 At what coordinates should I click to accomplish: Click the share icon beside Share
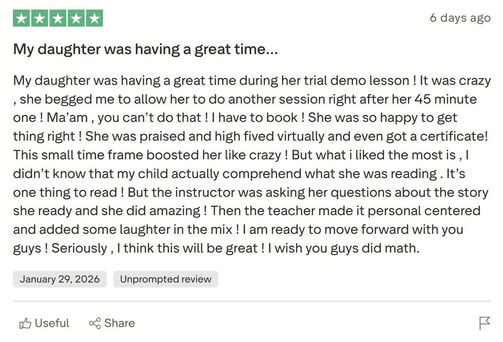[x=95, y=323]
